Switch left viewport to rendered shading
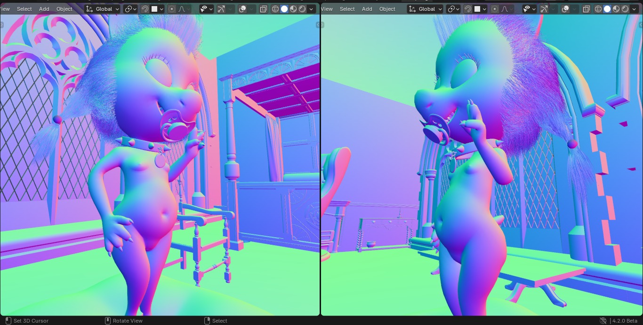Viewport: 643px width, 325px height. pos(302,9)
